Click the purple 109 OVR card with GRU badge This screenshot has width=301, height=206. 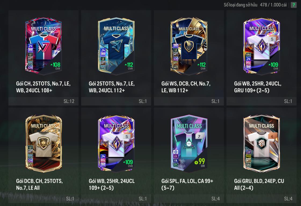pos(262,46)
